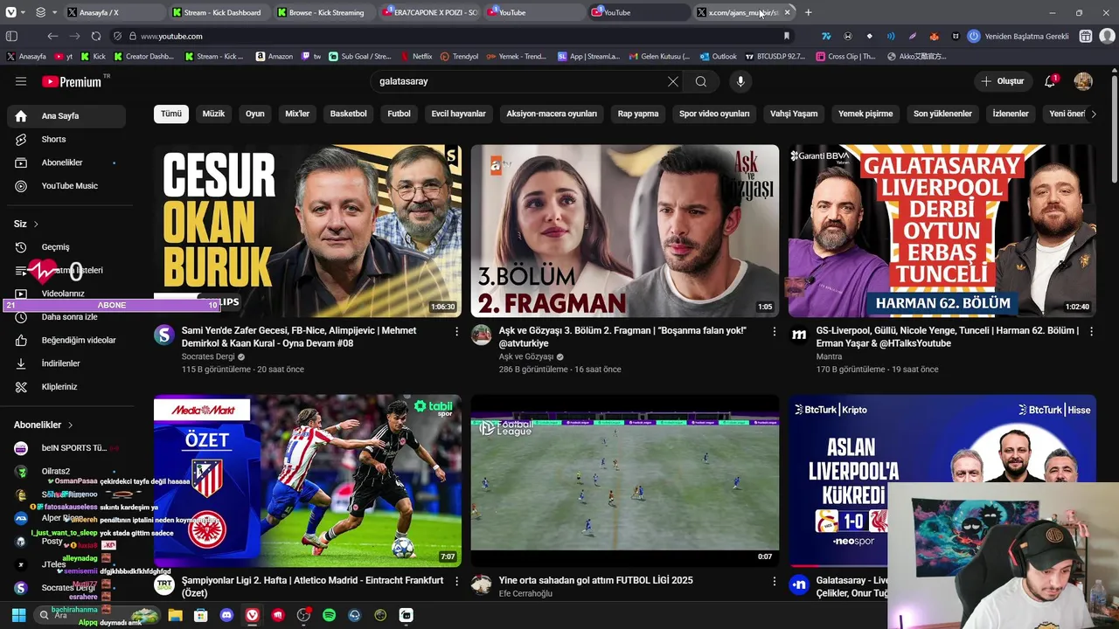The height and width of the screenshot is (629, 1119).
Task: Go to Ana Sayfa in sidebar
Action: (x=66, y=116)
